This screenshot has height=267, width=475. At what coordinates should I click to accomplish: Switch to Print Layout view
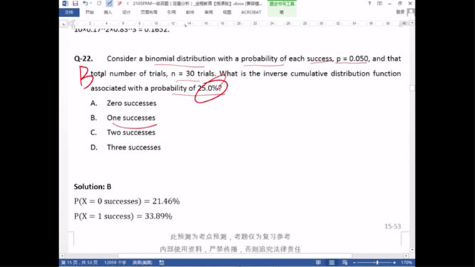[332, 263]
